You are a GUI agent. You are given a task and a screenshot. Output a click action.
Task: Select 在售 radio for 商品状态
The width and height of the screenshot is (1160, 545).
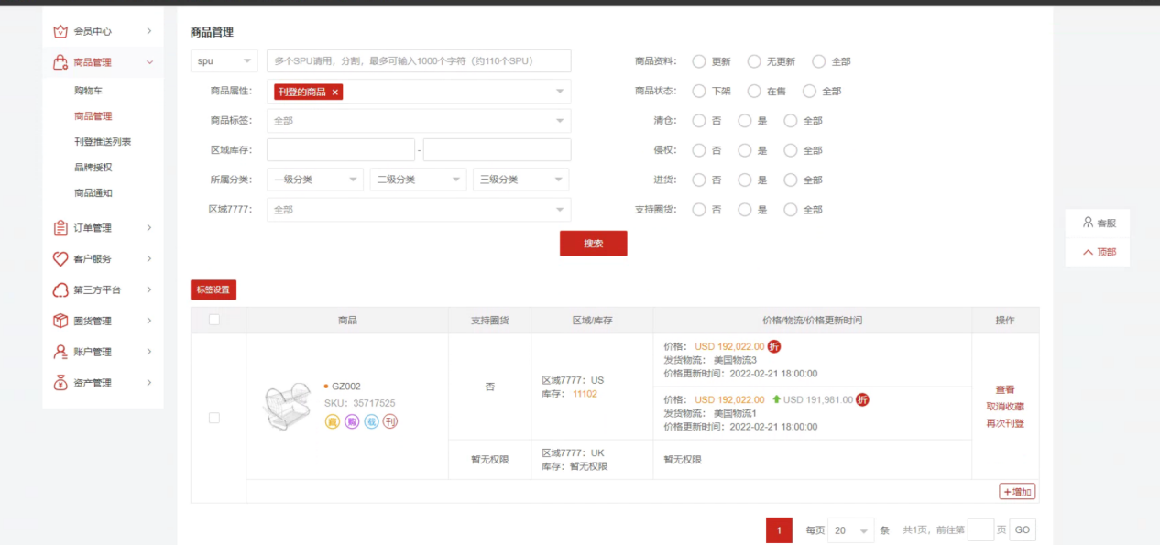pyautogui.click(x=754, y=92)
